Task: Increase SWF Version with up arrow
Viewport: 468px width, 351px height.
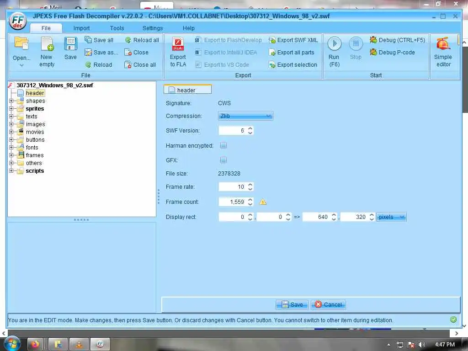Action: point(250,128)
